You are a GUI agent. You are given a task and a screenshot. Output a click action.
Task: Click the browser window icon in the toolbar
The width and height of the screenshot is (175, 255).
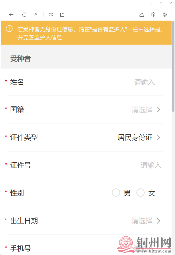62,14
